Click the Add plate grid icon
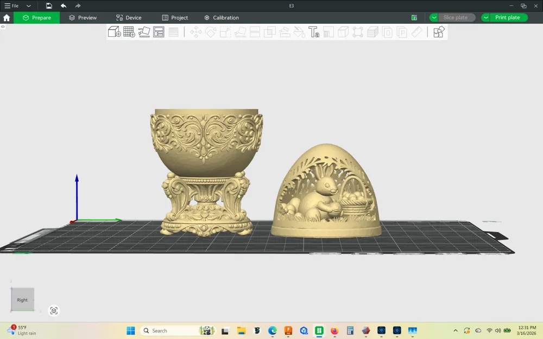Screen dimensions: 543x339 129,32
